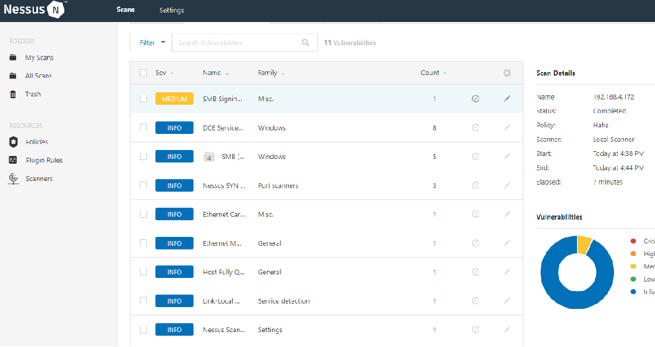Click check circle icon in Nessus SYN row

(475, 185)
